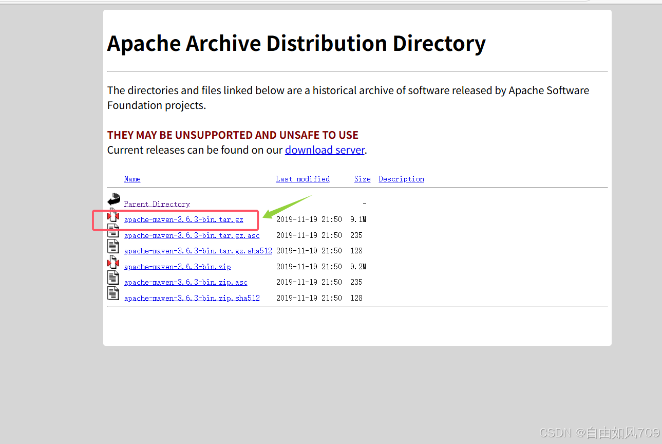This screenshot has height=444, width=662.
Task: Sort the listing by Last modified
Action: [x=302, y=179]
